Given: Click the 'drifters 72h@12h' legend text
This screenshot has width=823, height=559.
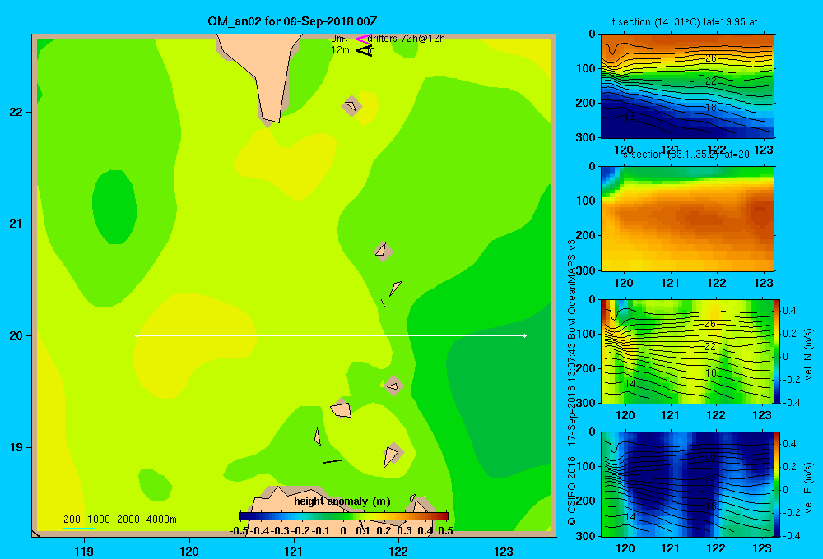Looking at the screenshot, I should pos(407,39).
